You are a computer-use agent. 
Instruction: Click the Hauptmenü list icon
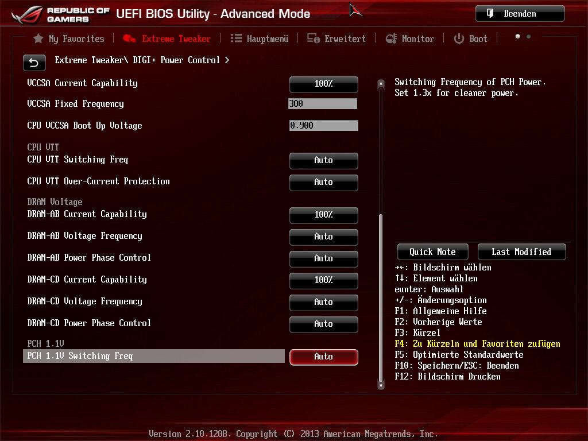point(236,38)
